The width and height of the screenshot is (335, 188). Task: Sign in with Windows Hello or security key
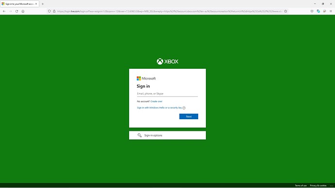tap(159, 108)
